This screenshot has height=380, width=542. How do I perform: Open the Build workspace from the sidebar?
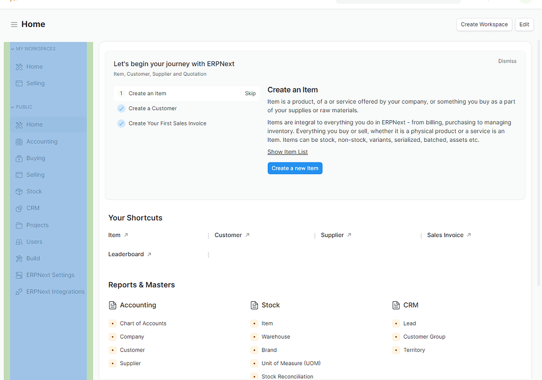click(33, 258)
